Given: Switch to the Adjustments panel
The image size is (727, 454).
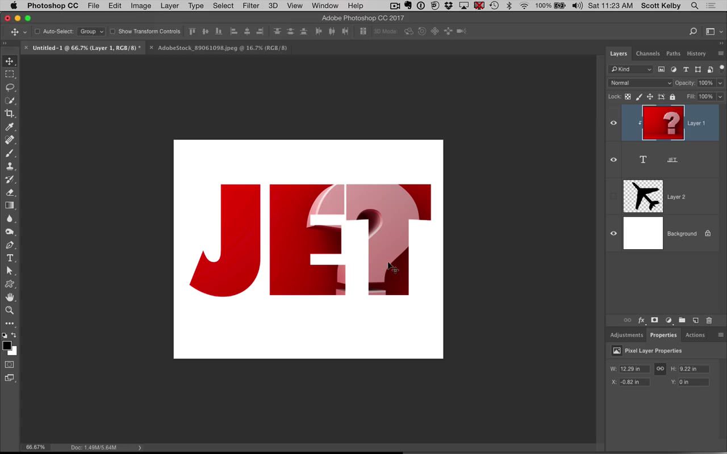Looking at the screenshot, I should pos(626,335).
